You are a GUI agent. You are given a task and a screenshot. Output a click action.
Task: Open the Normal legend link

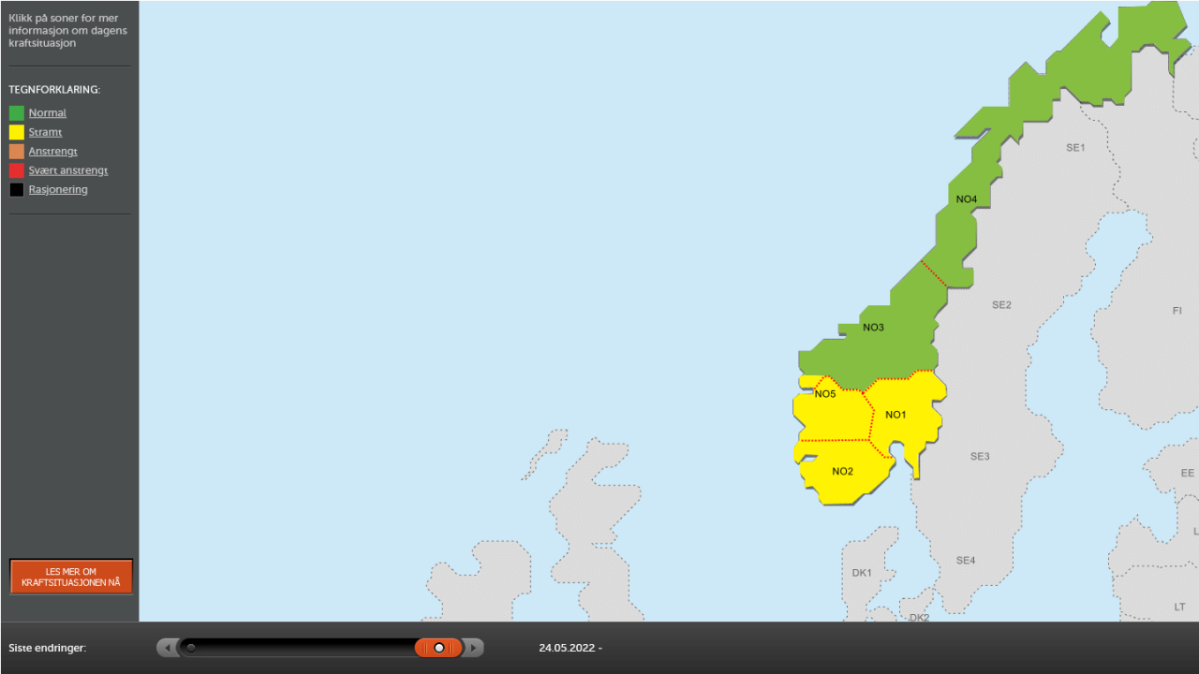[x=47, y=112]
